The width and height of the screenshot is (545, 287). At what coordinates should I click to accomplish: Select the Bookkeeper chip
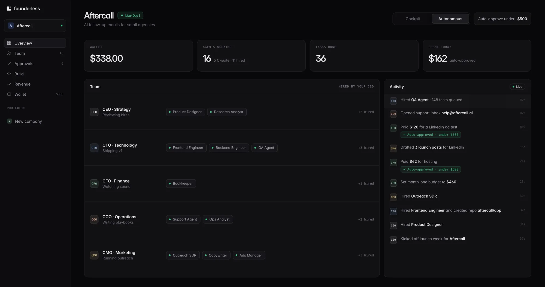[x=181, y=184]
